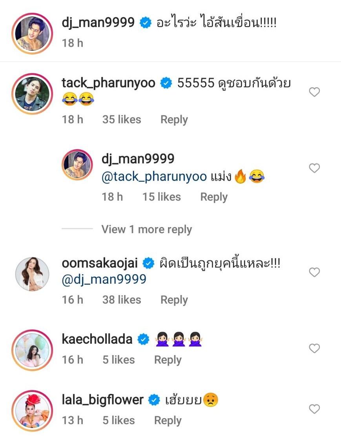This screenshot has height=441, width=341.
Task: Open kaechollada username link
Action: (97, 339)
